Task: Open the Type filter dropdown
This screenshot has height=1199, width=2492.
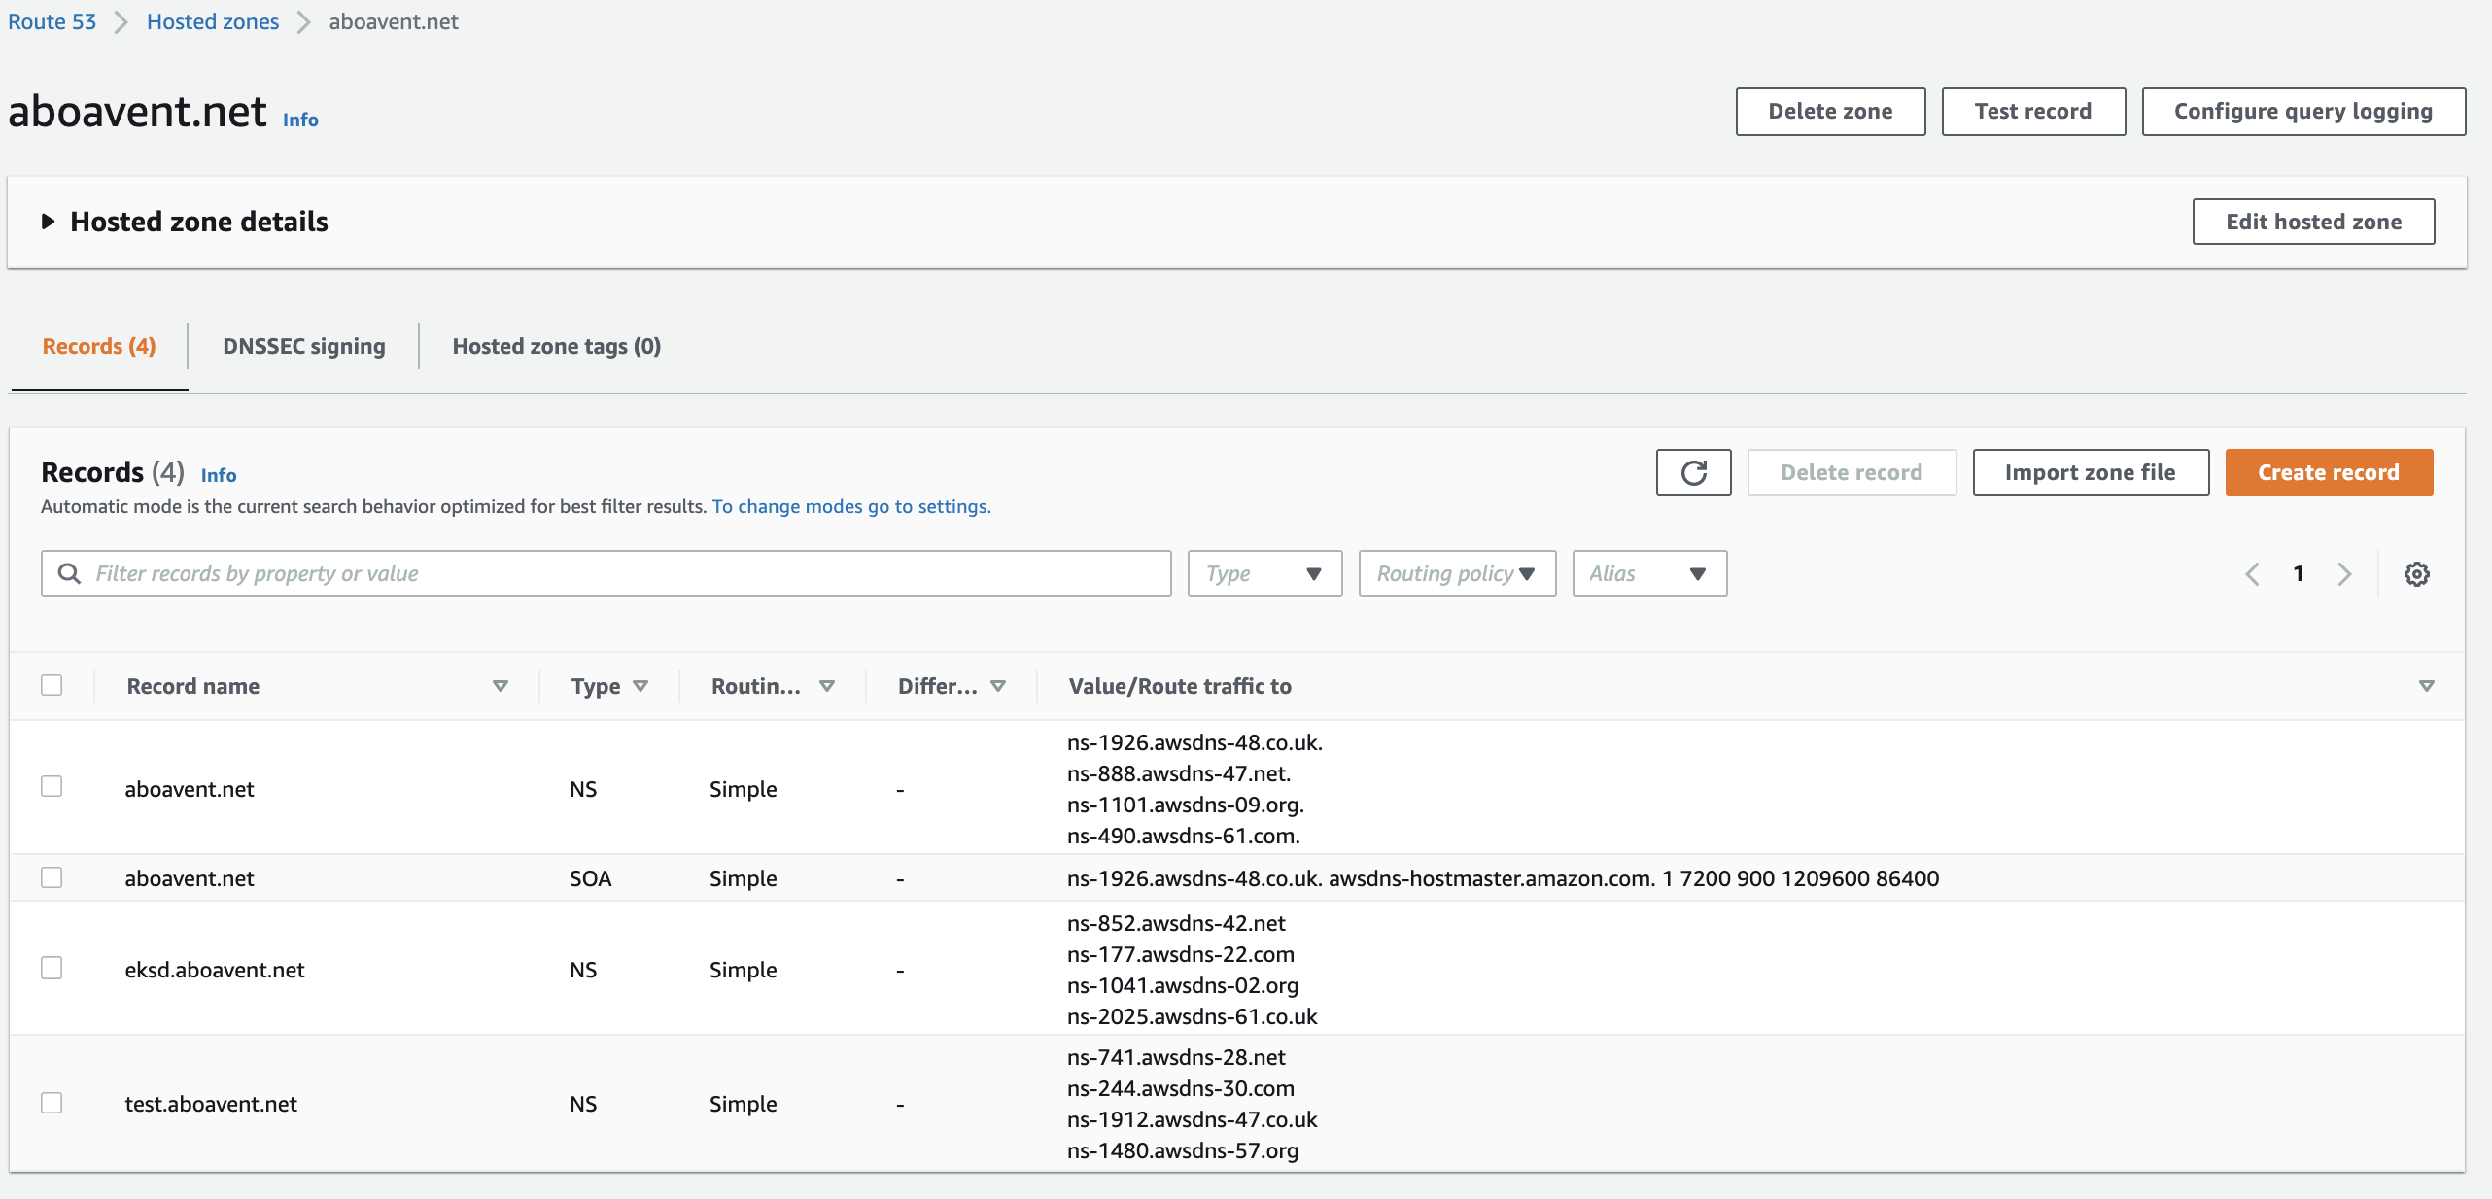Action: coord(1263,573)
